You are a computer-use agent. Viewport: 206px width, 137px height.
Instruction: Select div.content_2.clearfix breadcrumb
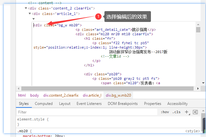click(61, 95)
